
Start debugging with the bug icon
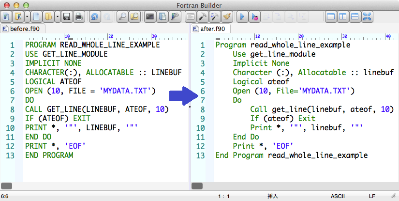254,17
